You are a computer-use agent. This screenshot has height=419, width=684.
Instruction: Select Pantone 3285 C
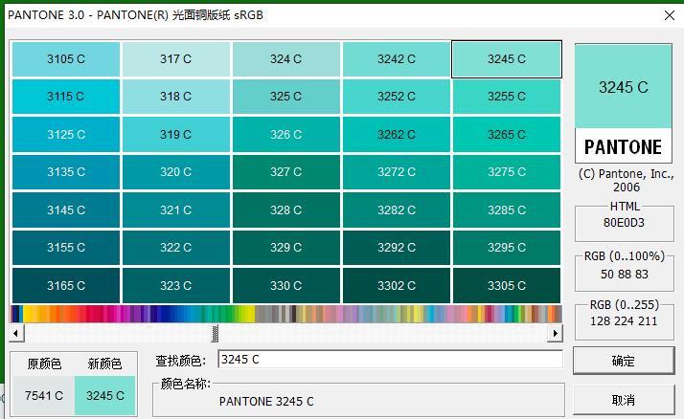coord(507,209)
